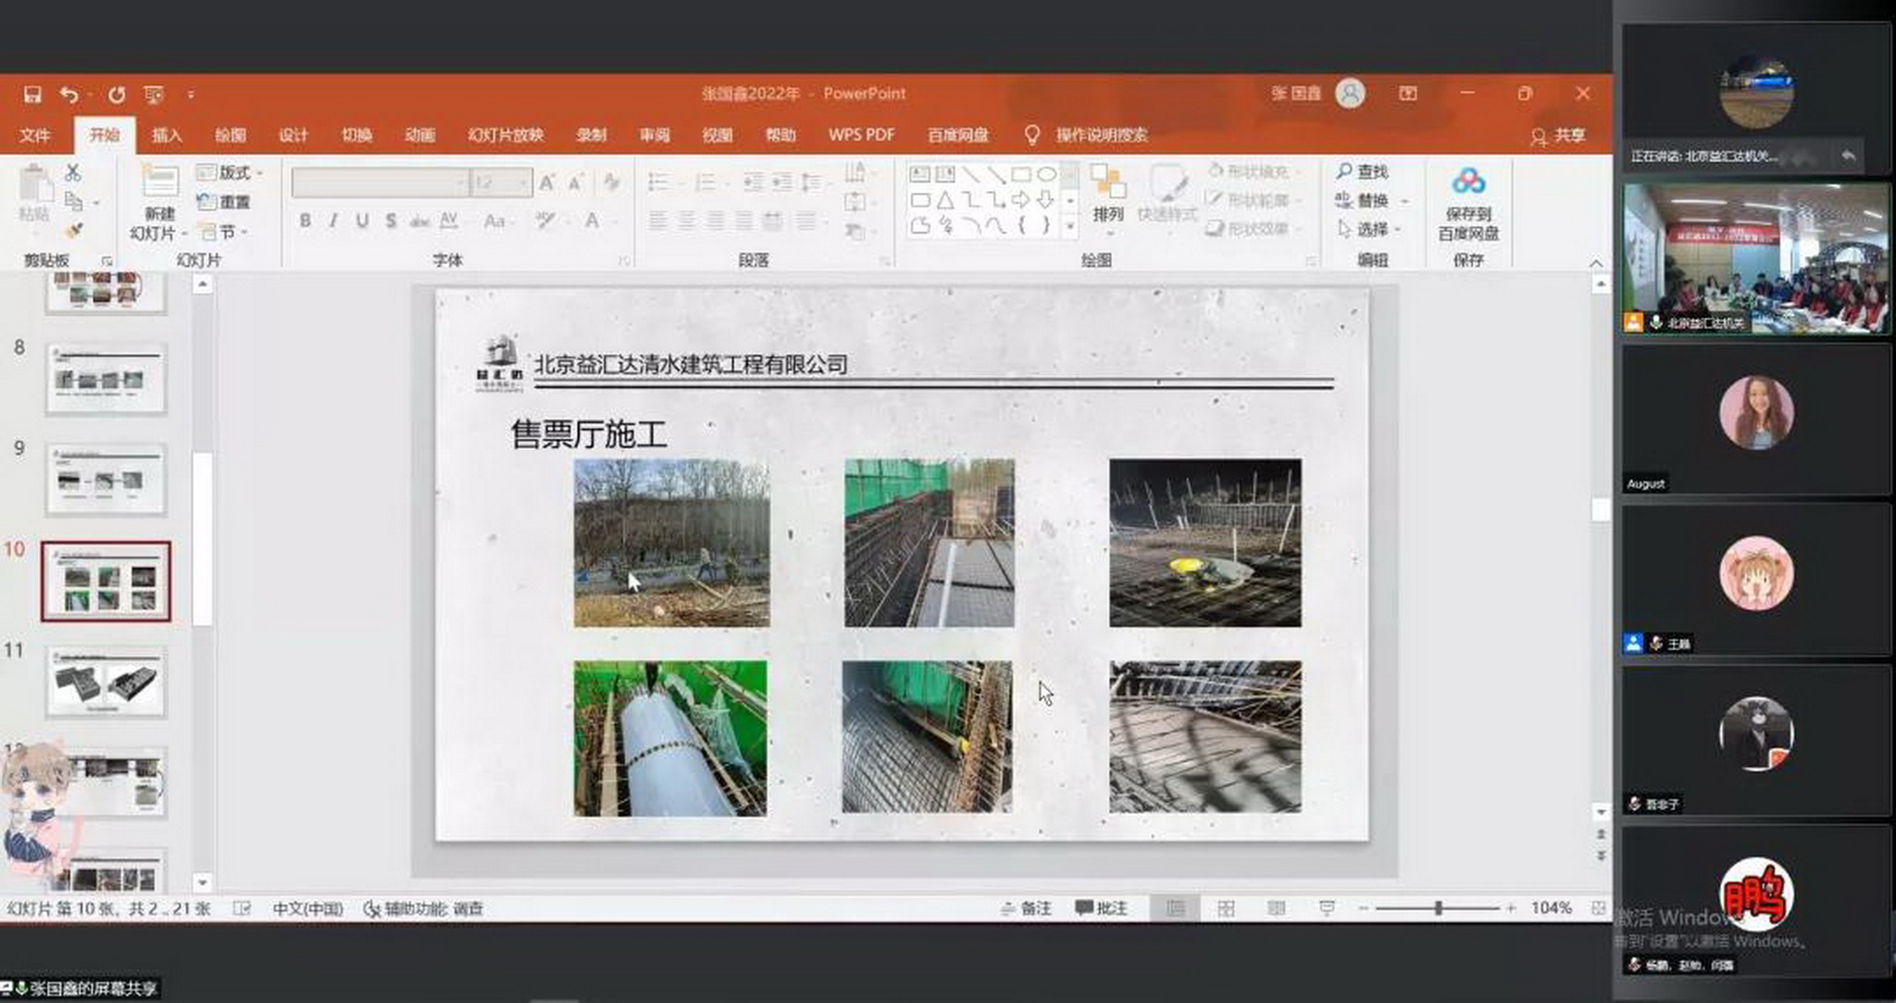Viewport: 1896px width, 1003px height.
Task: Switch to Normal view icon
Action: [x=1176, y=909]
